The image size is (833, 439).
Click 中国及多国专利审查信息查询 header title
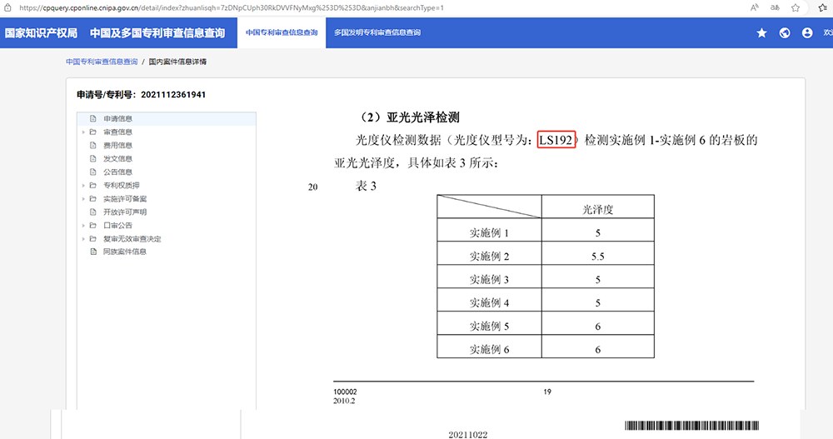point(157,33)
